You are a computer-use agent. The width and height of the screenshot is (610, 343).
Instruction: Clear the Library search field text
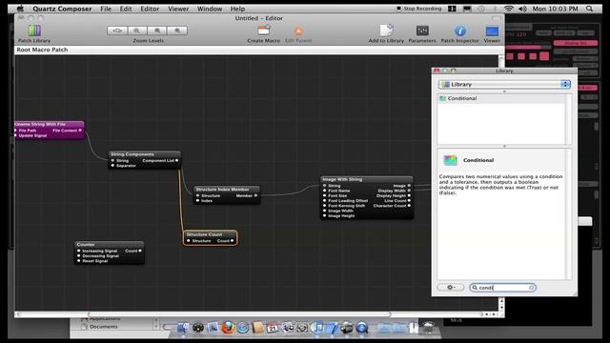[x=531, y=288]
